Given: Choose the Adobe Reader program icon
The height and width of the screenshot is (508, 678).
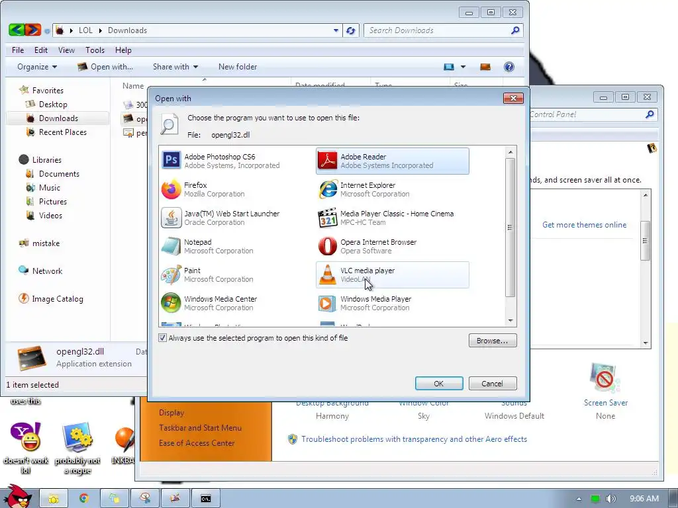Looking at the screenshot, I should [327, 161].
